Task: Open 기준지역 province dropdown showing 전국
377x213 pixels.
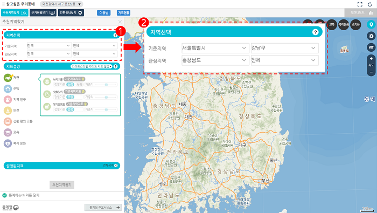Action: [x=49, y=45]
